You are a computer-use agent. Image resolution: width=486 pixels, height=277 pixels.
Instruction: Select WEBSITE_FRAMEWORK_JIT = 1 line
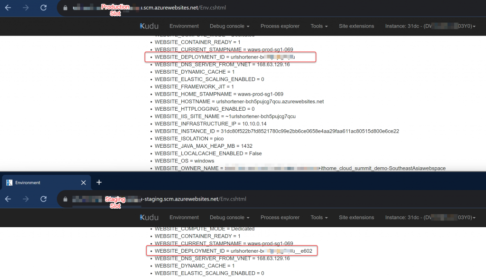coord(194,86)
